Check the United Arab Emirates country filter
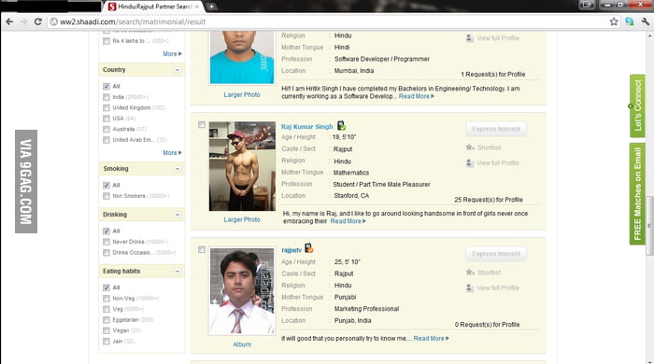Viewport: 654px width, 364px height. [107, 140]
